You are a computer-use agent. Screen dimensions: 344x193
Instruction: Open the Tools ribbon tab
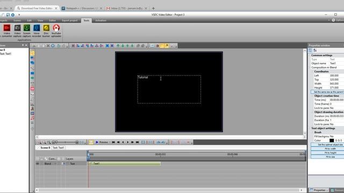pyautogui.click(x=87, y=20)
